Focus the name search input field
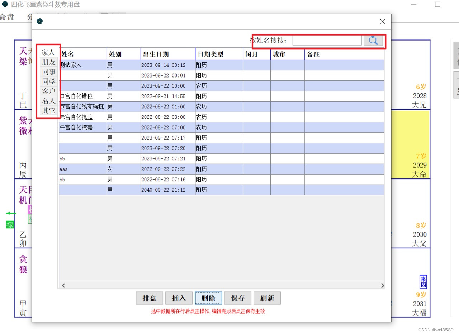 tap(327, 41)
